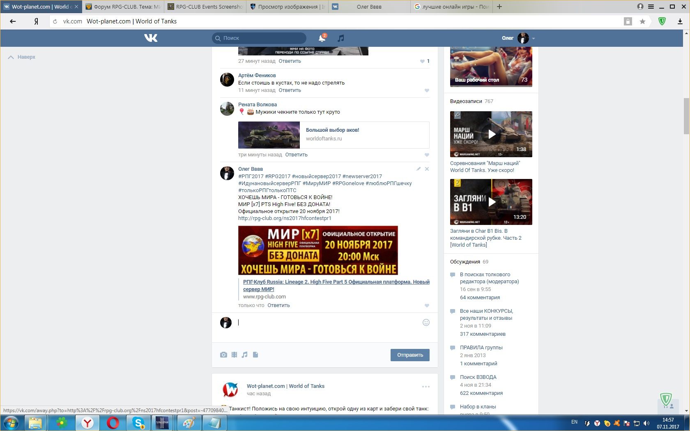Open Все наши КОНКУРСЫ discussion

[x=486, y=314]
